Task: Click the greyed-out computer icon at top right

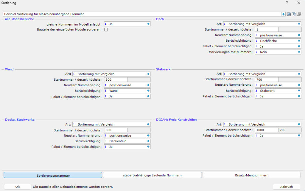Action: (299, 14)
